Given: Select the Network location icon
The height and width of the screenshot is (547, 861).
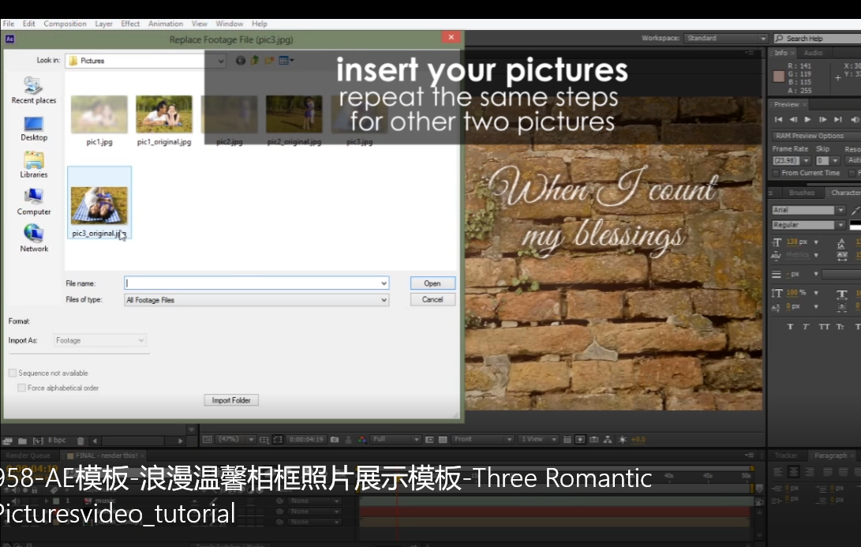Looking at the screenshot, I should click(x=33, y=238).
